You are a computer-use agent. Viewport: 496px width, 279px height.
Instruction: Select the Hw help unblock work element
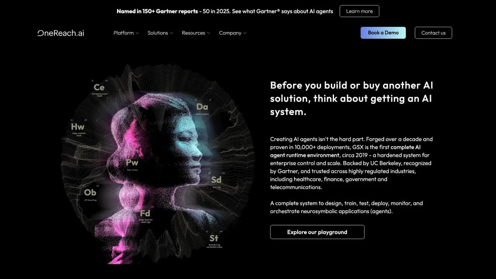coord(77,129)
